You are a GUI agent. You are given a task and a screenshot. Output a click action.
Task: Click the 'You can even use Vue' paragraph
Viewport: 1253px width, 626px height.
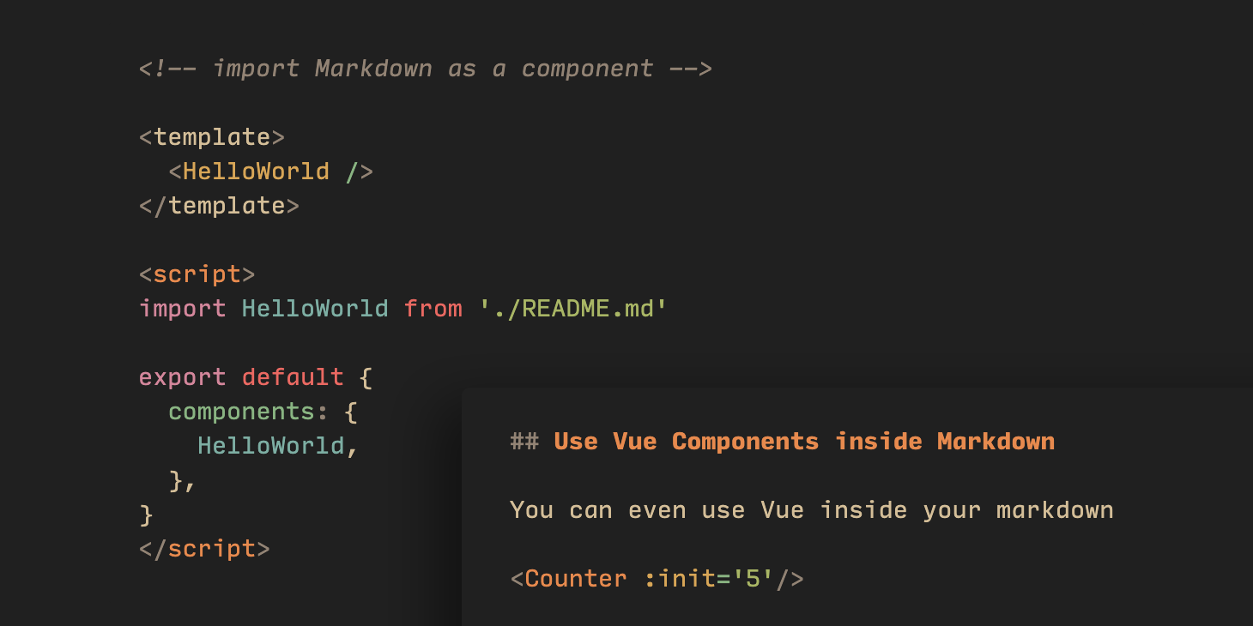click(x=812, y=510)
